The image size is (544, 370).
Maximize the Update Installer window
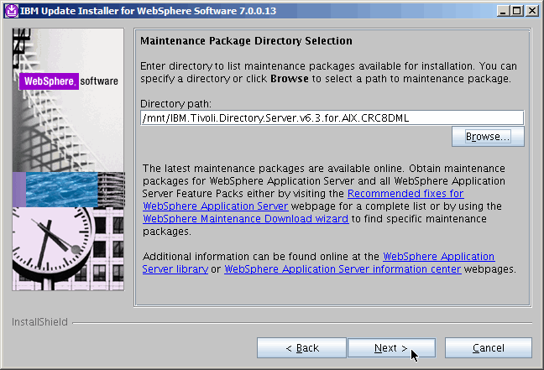pos(516,10)
